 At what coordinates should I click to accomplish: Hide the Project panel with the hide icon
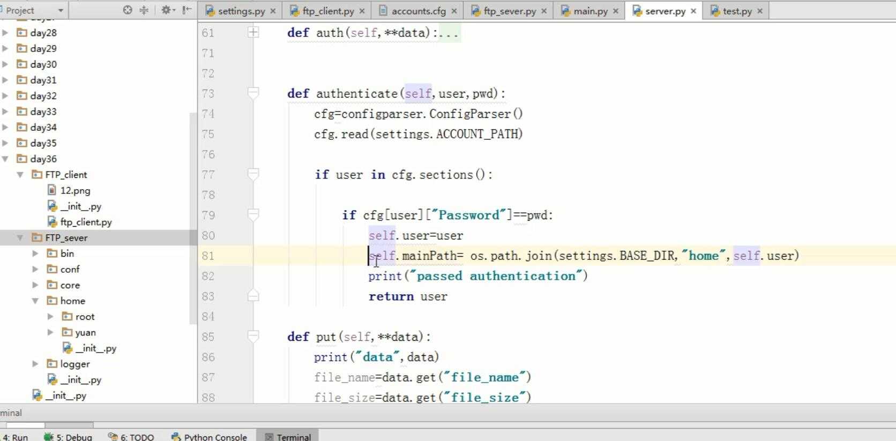click(186, 10)
